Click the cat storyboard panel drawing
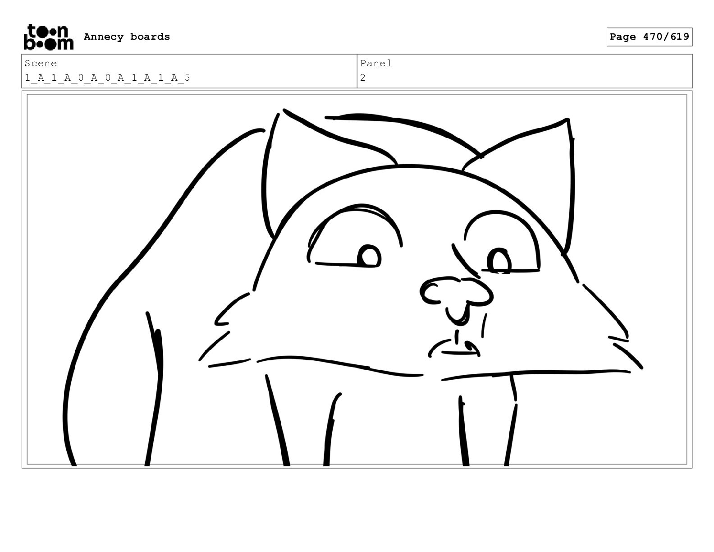The height and width of the screenshot is (552, 714). [357, 280]
